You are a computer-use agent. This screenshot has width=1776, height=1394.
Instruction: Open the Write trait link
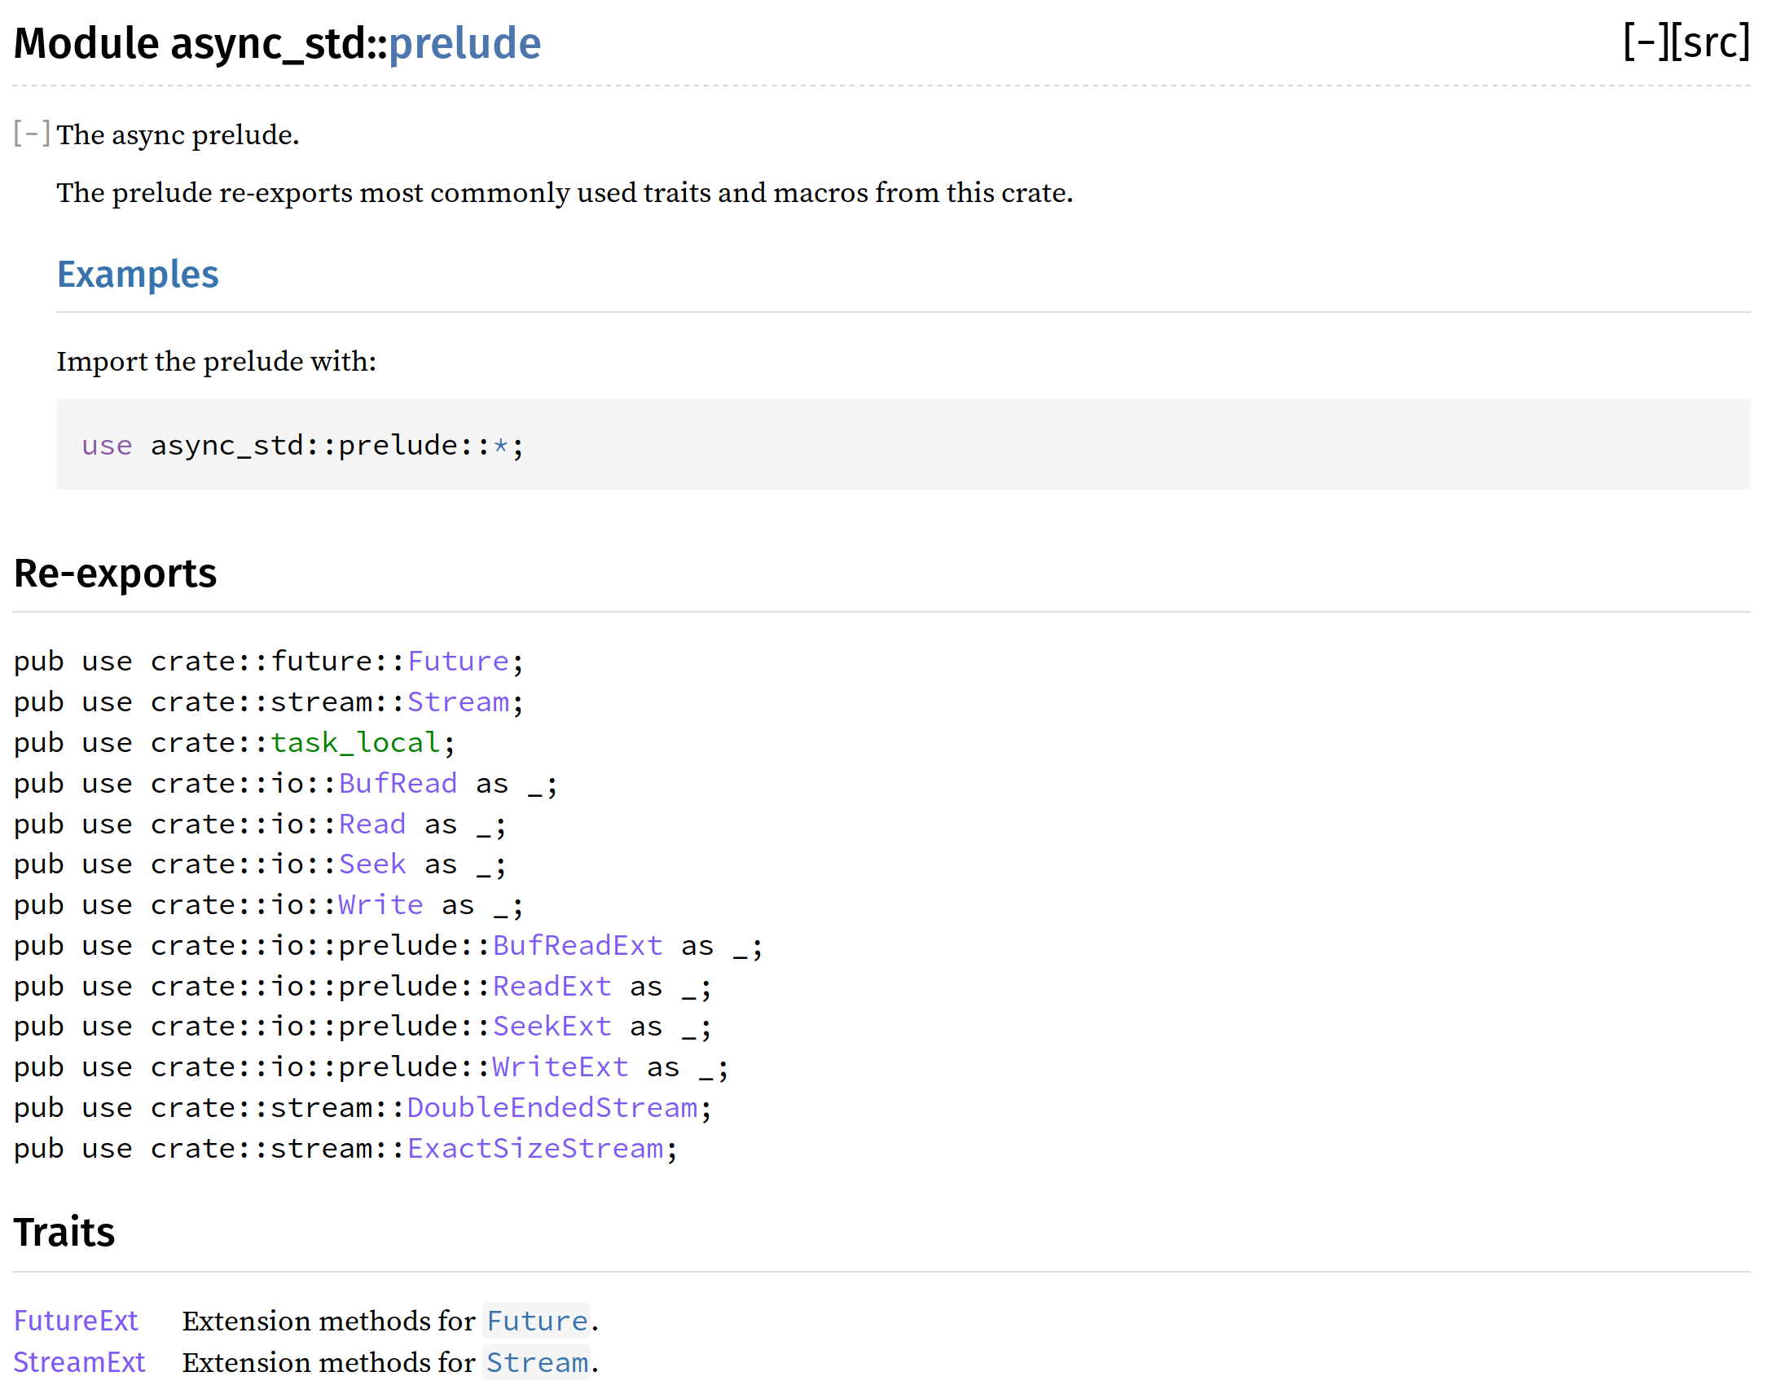click(x=380, y=905)
